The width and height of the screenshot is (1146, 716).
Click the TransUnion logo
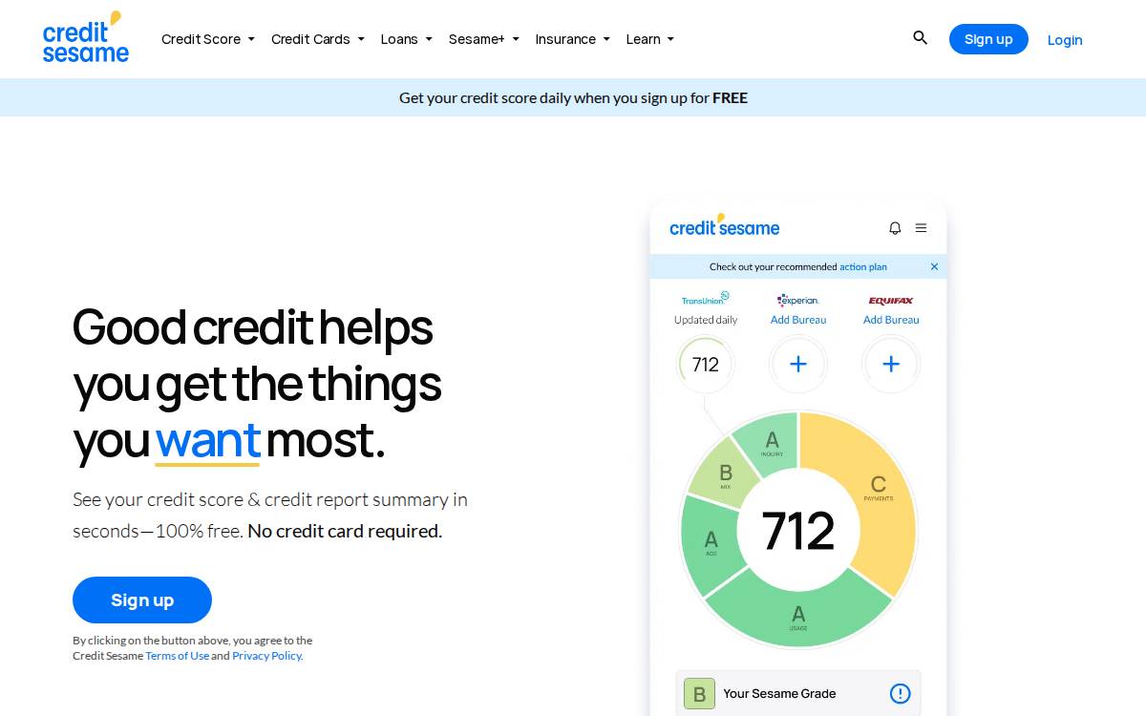tap(706, 299)
